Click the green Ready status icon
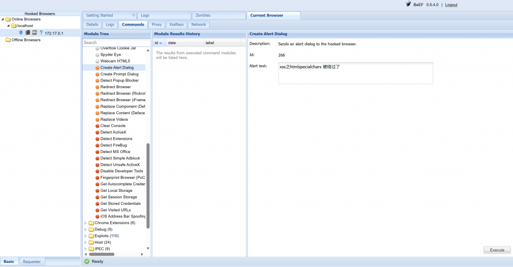Viewport: 513px width, 267px height. (87, 261)
